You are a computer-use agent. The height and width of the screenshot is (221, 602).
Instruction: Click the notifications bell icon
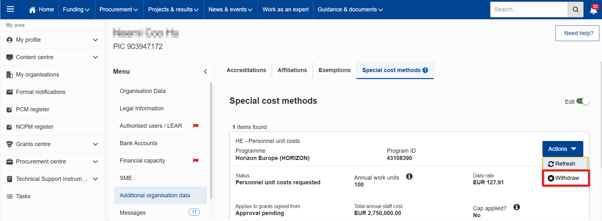click(593, 10)
